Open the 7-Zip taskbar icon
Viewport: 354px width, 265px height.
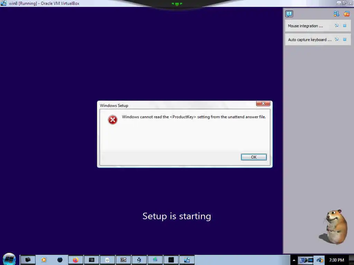[x=123, y=260]
